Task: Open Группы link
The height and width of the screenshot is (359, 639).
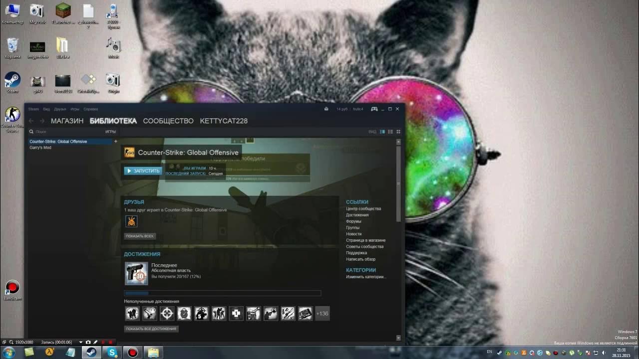Action: coord(352,227)
